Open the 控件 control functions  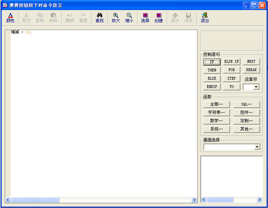pyautogui.click(x=247, y=112)
